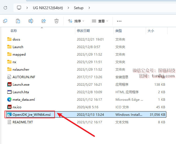The image size is (176, 144).
Task: Sort by 类型 column header
Action: [119, 31]
